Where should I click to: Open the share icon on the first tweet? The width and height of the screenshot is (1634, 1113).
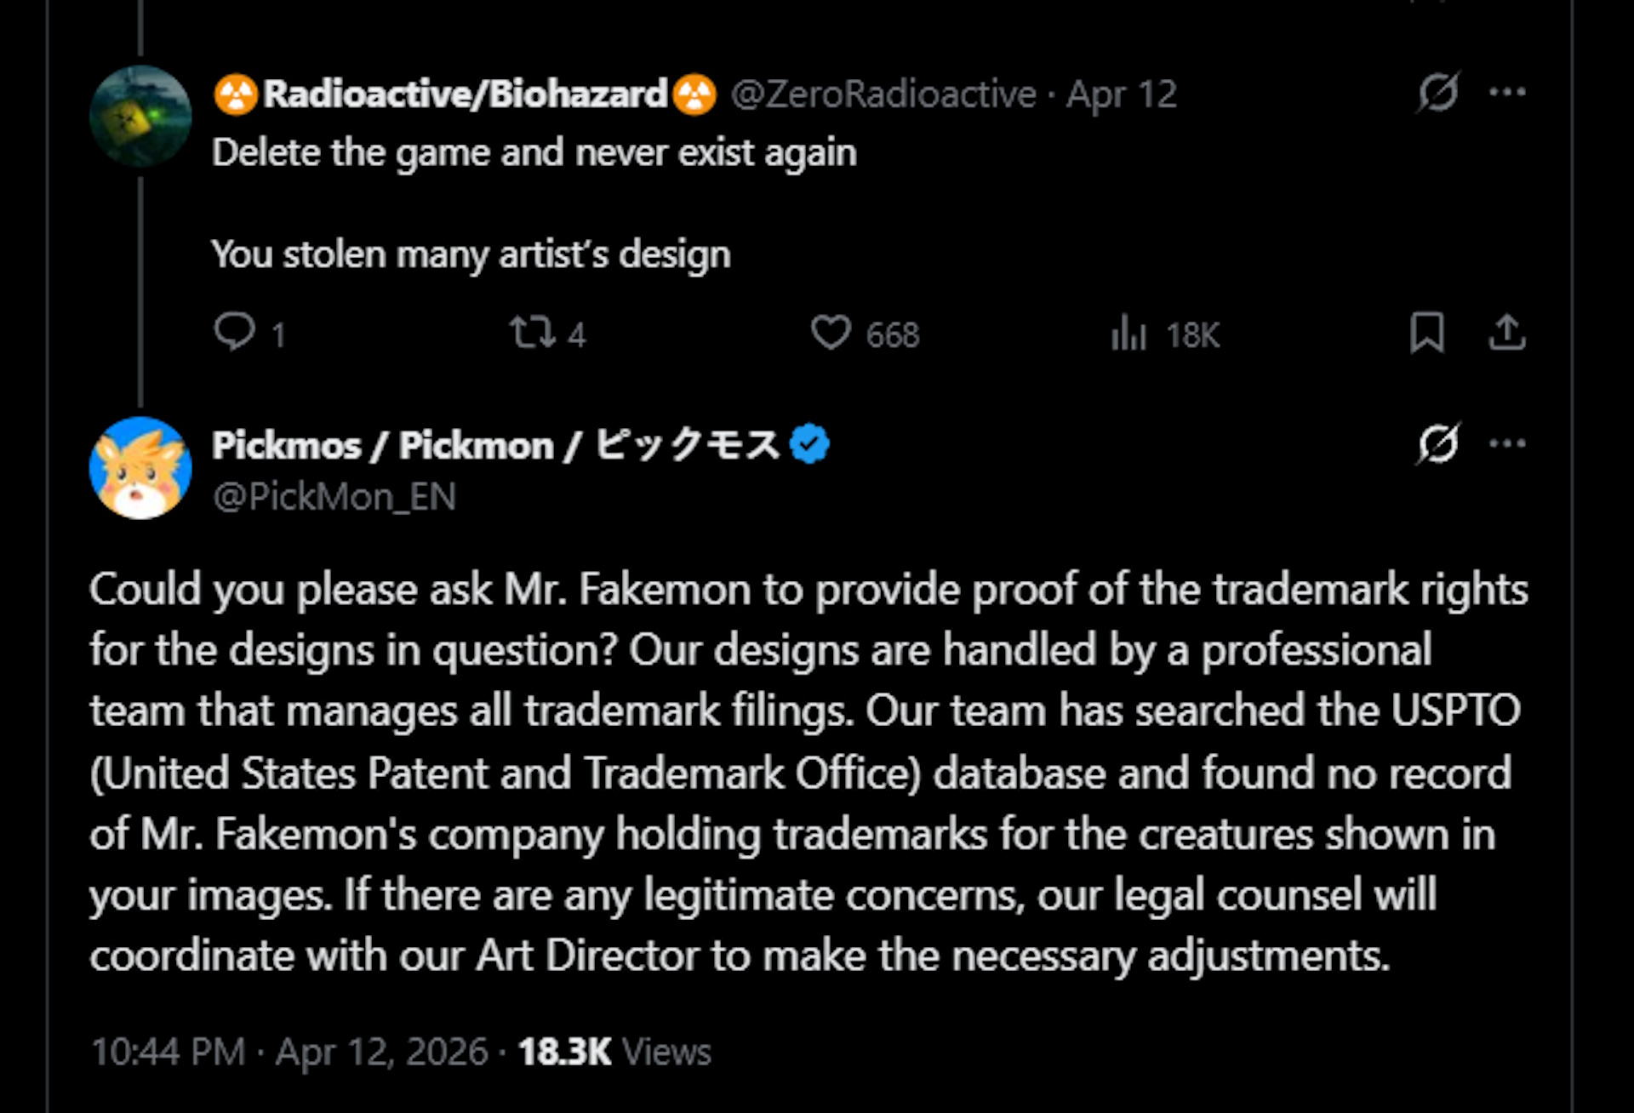(1508, 334)
